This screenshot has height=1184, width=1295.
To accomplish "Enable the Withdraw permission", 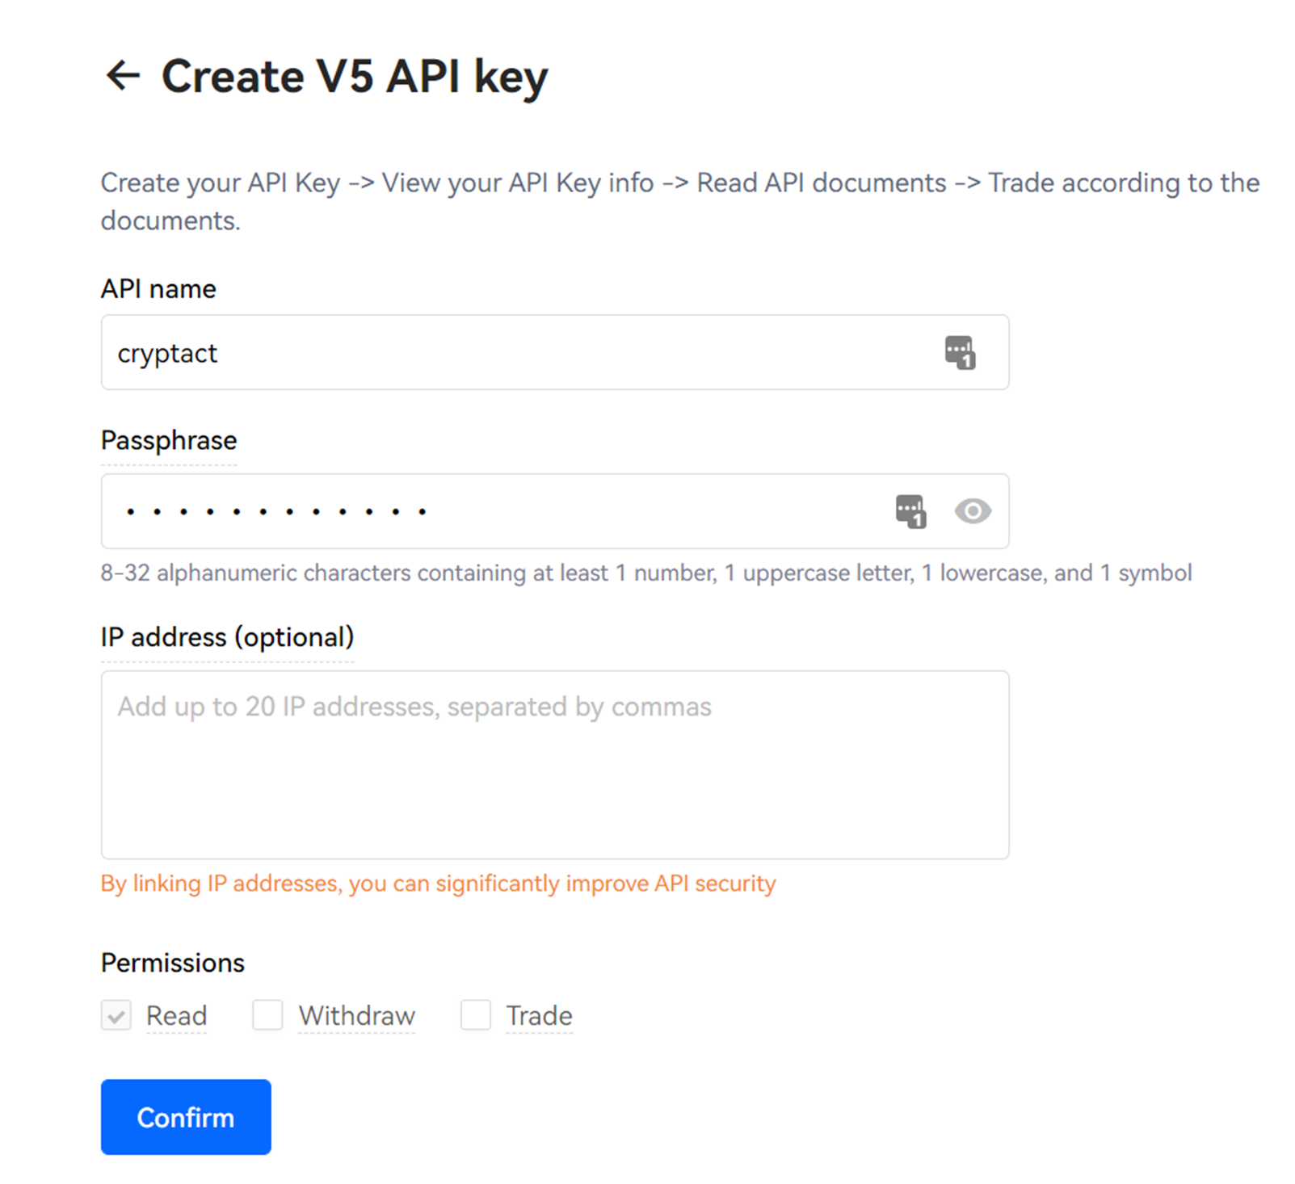I will click(x=267, y=1015).
